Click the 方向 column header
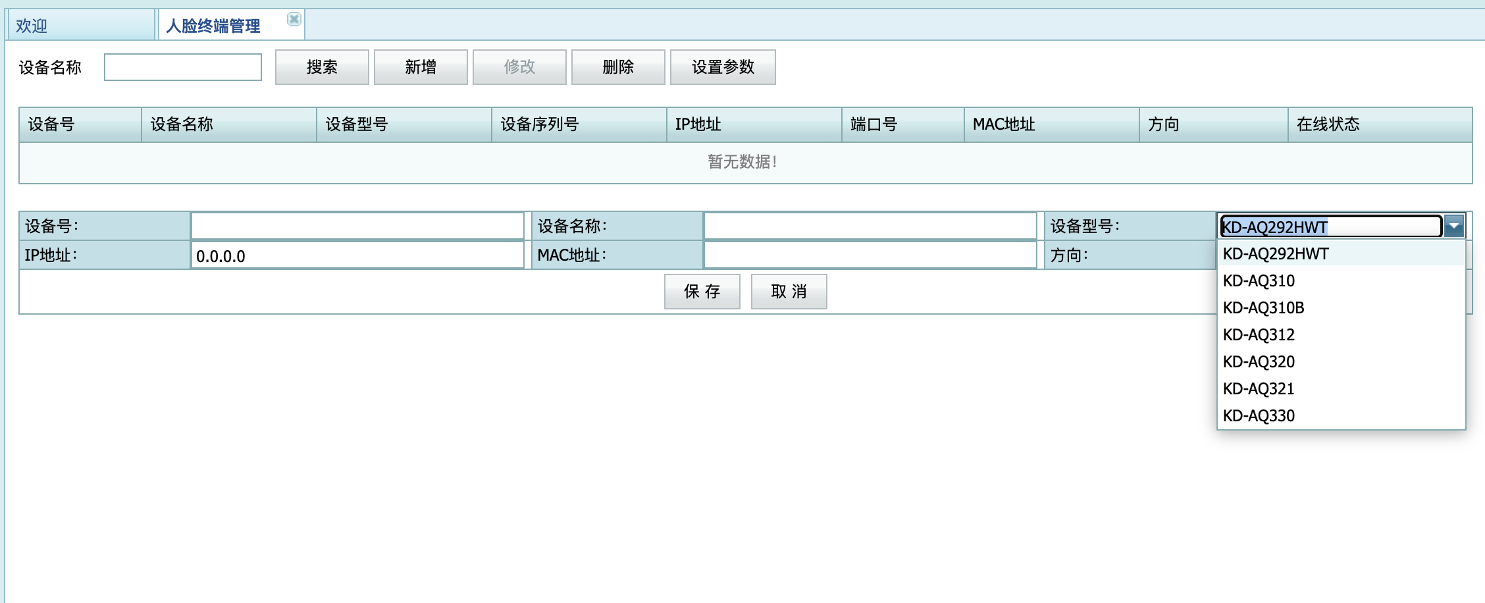Image resolution: width=1485 pixels, height=603 pixels. pos(1214,124)
